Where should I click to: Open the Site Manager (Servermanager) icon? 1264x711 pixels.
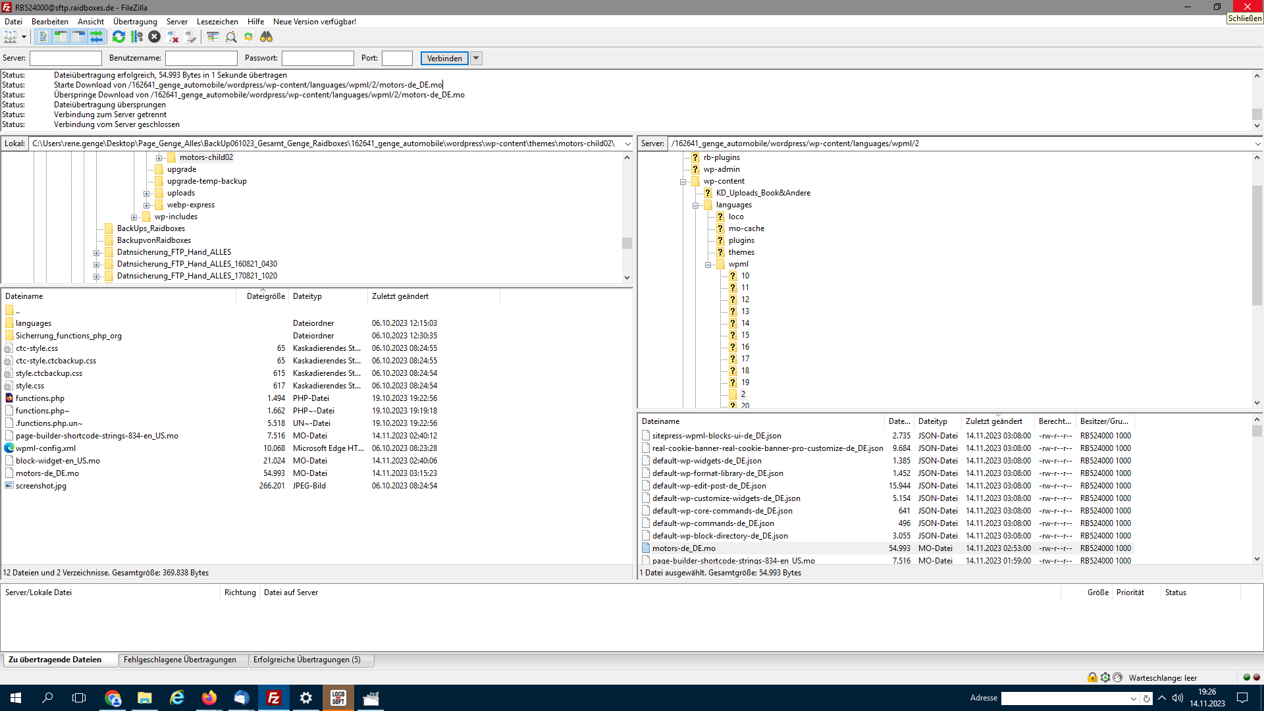[x=10, y=37]
